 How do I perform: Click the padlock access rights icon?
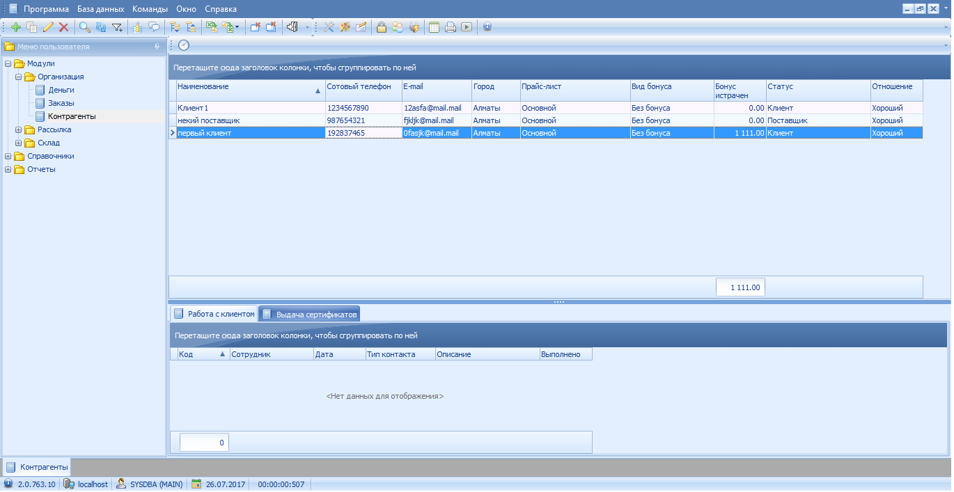click(x=382, y=27)
